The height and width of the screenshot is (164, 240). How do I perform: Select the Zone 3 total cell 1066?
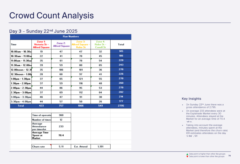(81, 106)
